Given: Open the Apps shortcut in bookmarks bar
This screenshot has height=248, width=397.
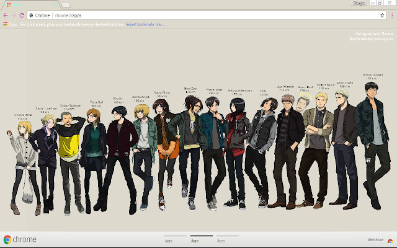Looking at the screenshot, I should click(10, 24).
